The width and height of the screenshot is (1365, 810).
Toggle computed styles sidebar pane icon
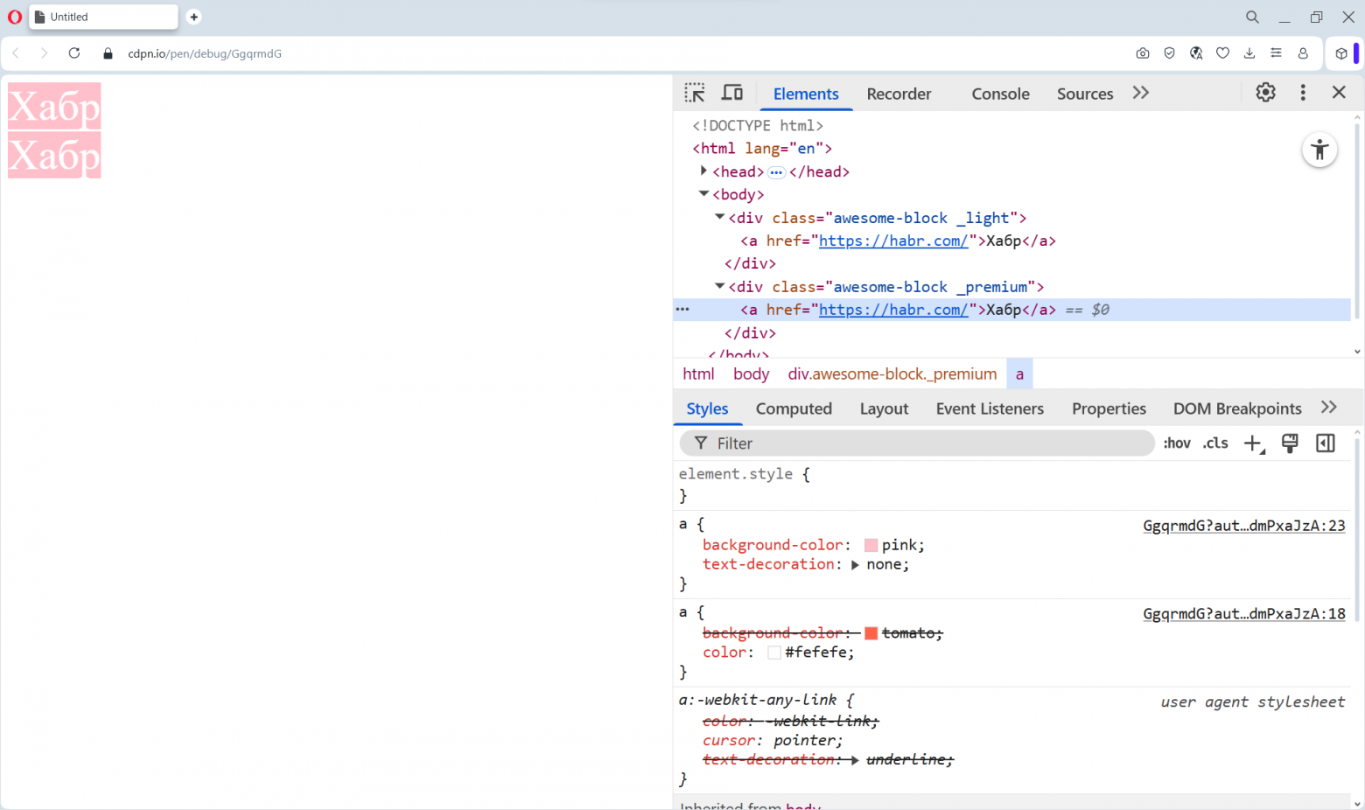[1326, 443]
